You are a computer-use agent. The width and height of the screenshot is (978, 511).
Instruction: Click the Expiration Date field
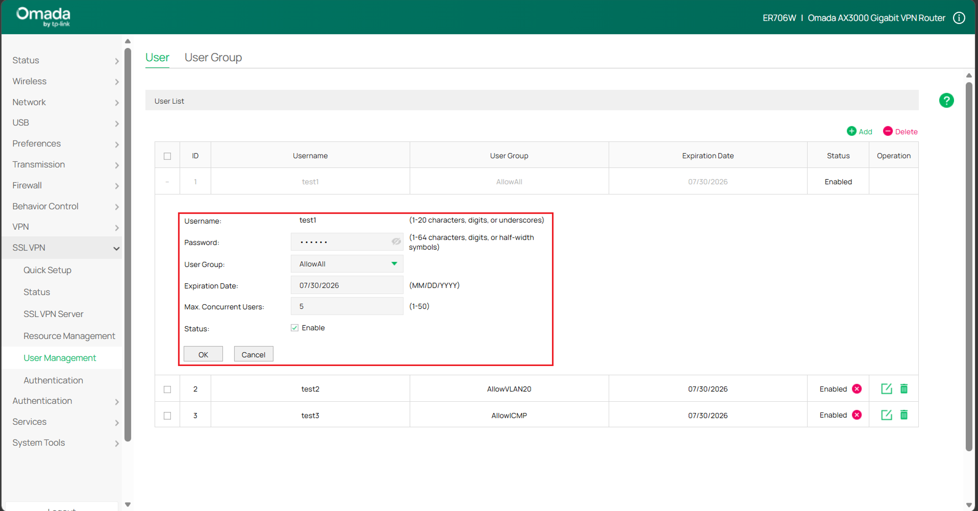coord(347,285)
